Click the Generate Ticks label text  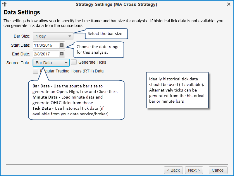point(92,62)
